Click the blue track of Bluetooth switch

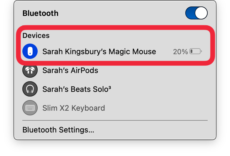pos(190,13)
